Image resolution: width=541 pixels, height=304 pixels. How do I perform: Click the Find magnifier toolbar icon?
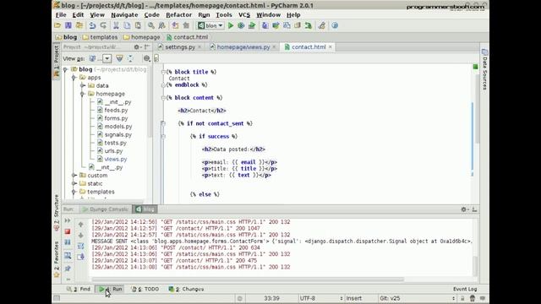151,25
